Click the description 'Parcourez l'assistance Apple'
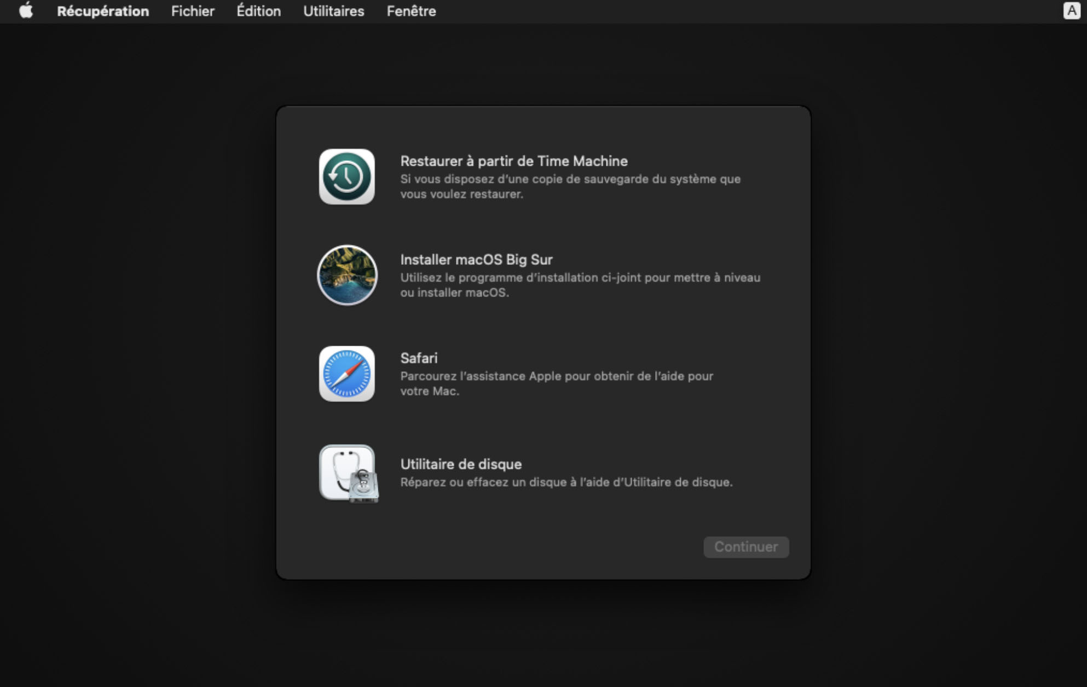1087x687 pixels. click(x=557, y=383)
